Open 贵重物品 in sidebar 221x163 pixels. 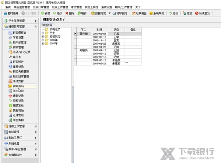16,110
